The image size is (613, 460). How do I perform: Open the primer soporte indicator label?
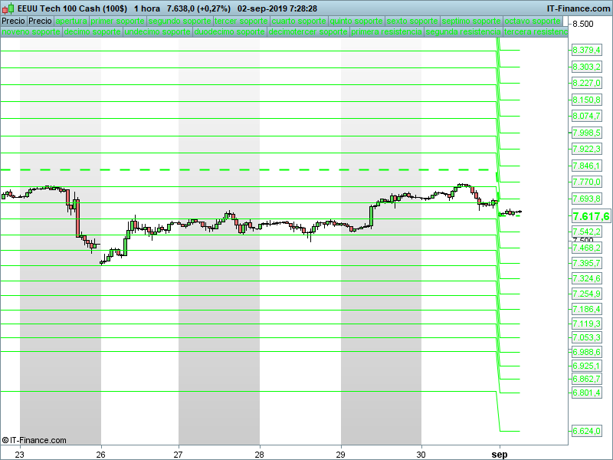pyautogui.click(x=118, y=21)
